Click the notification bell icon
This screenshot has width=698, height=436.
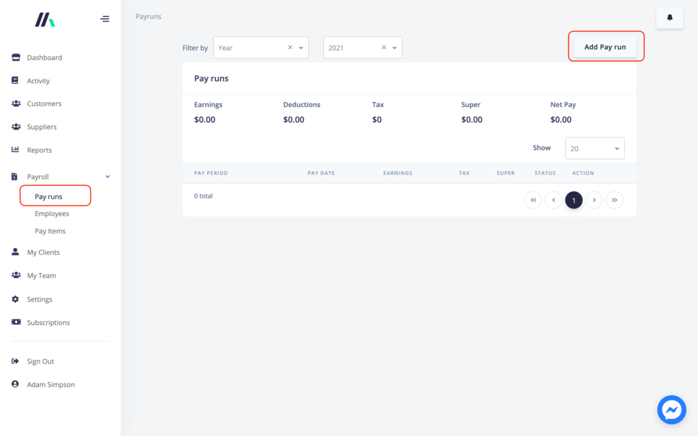(669, 18)
